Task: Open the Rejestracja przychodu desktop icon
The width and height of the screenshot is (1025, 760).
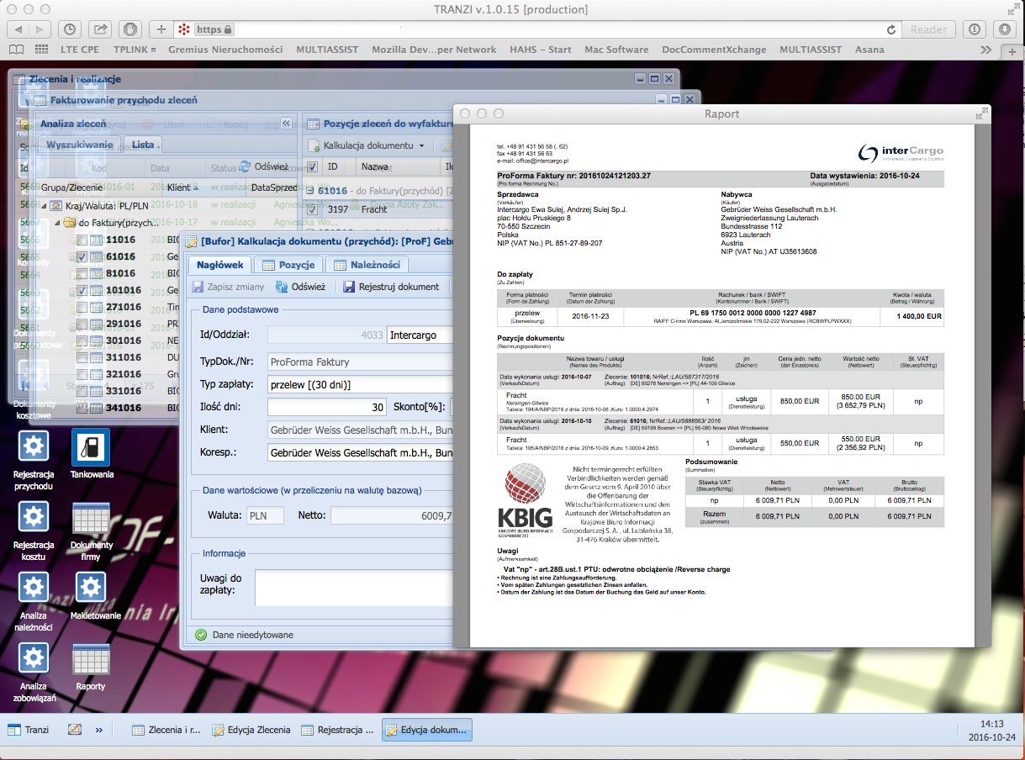Action: click(33, 446)
